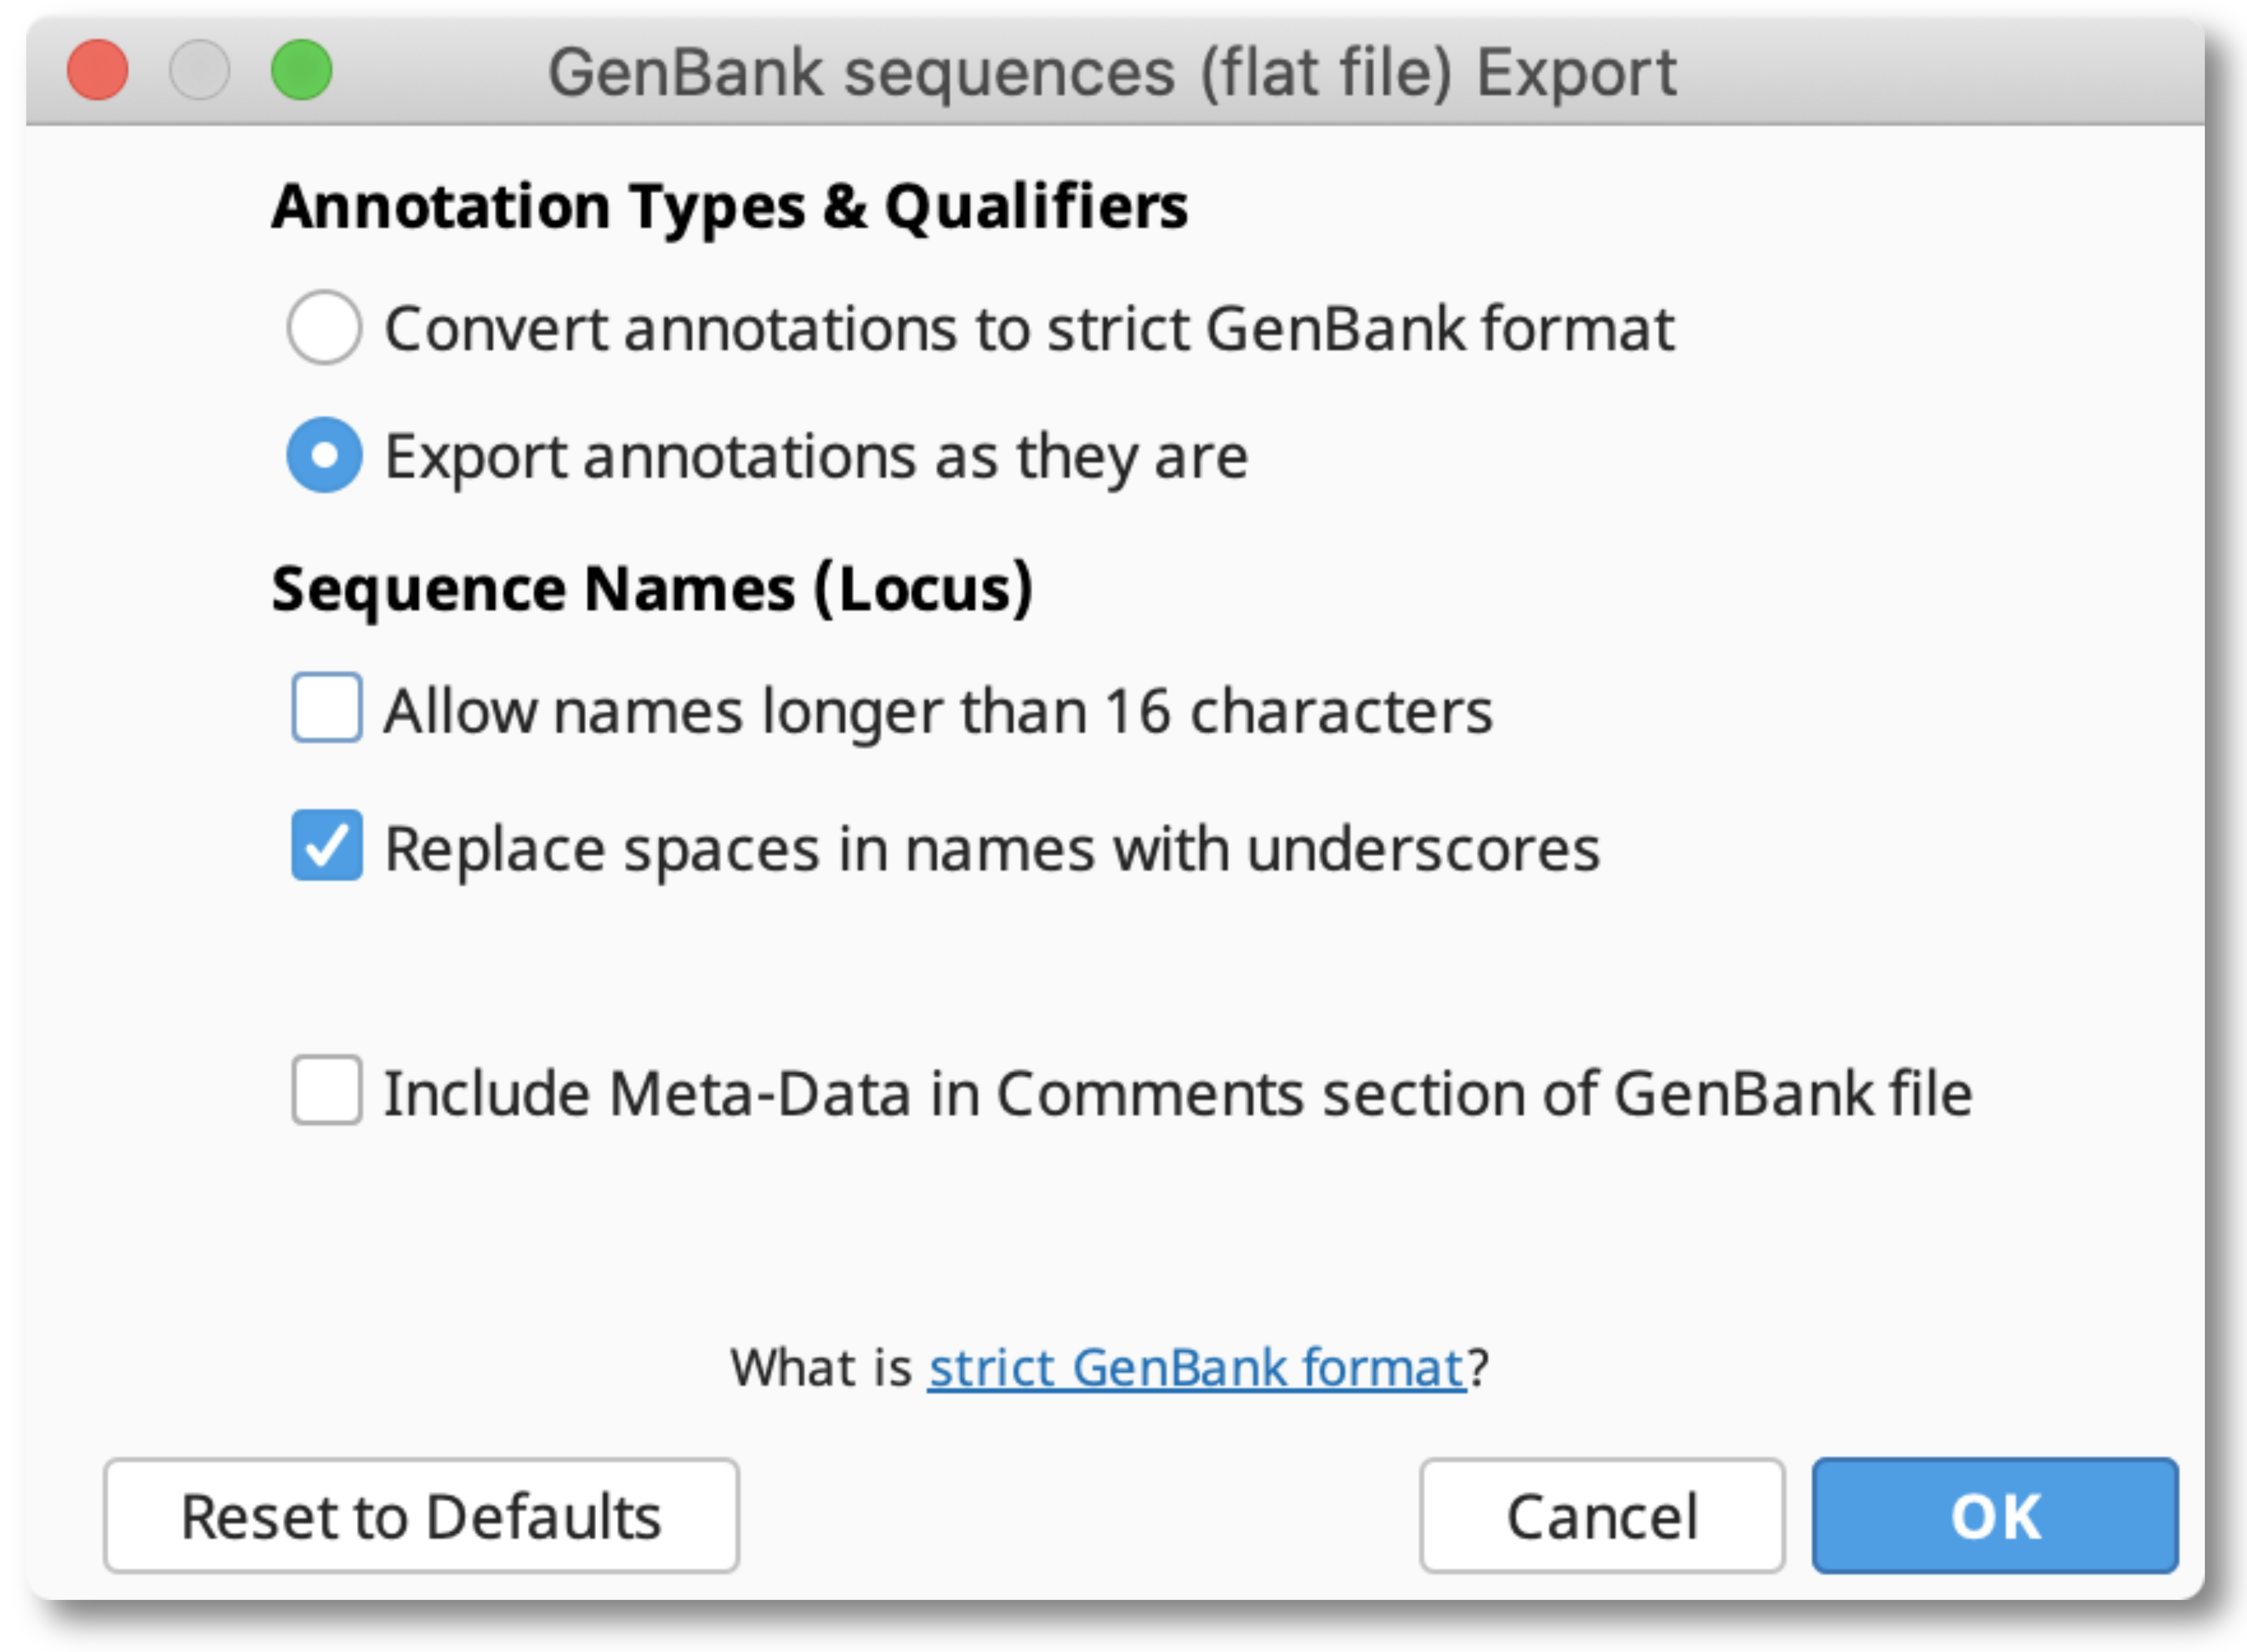Click the 'Include Meta-Data in Comments section' label
This screenshot has width=2247, height=1652.
(x=1178, y=1093)
